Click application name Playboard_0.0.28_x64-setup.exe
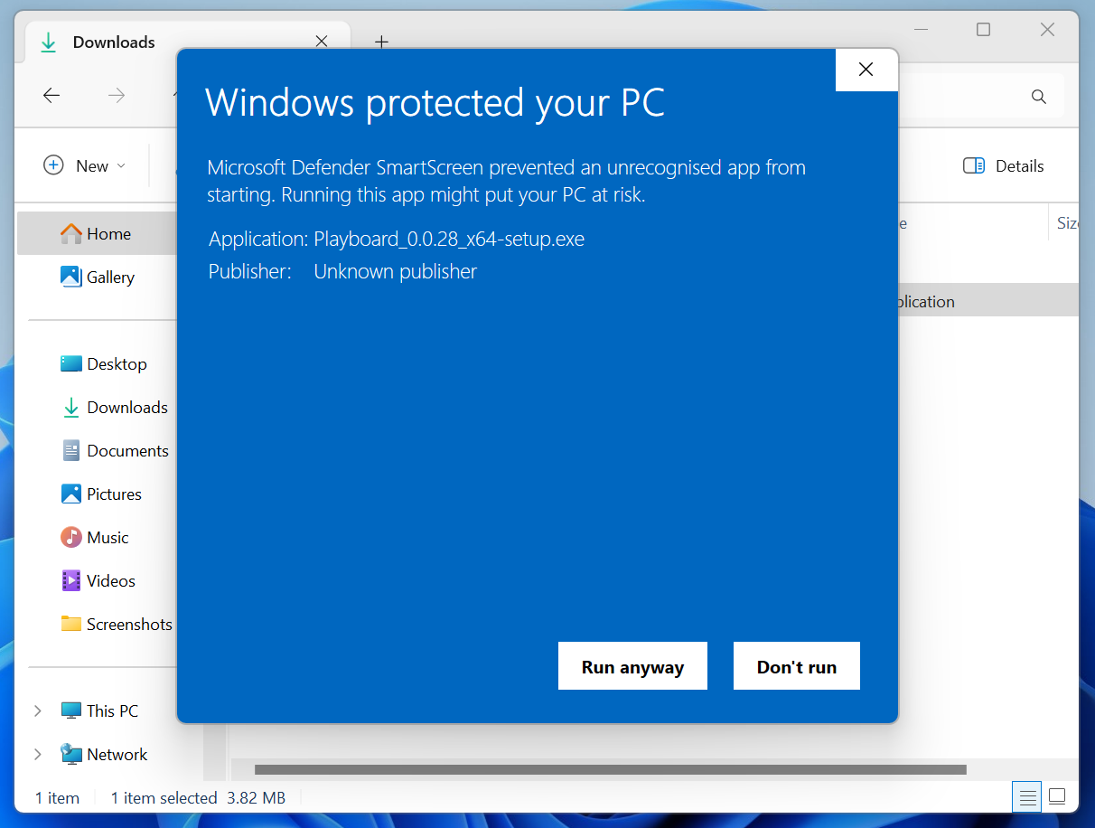This screenshot has width=1095, height=828. [449, 240]
